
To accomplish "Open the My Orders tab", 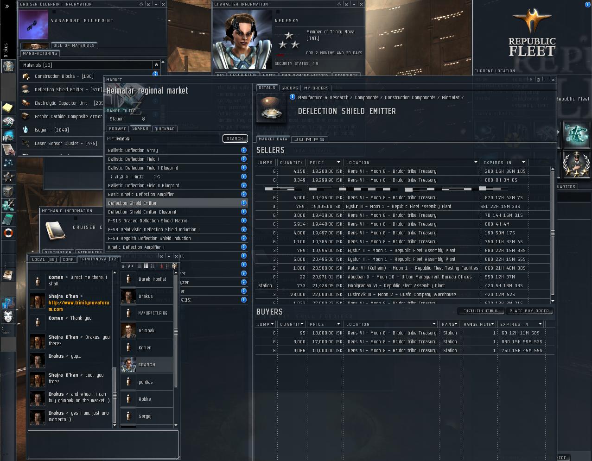I will click(317, 88).
